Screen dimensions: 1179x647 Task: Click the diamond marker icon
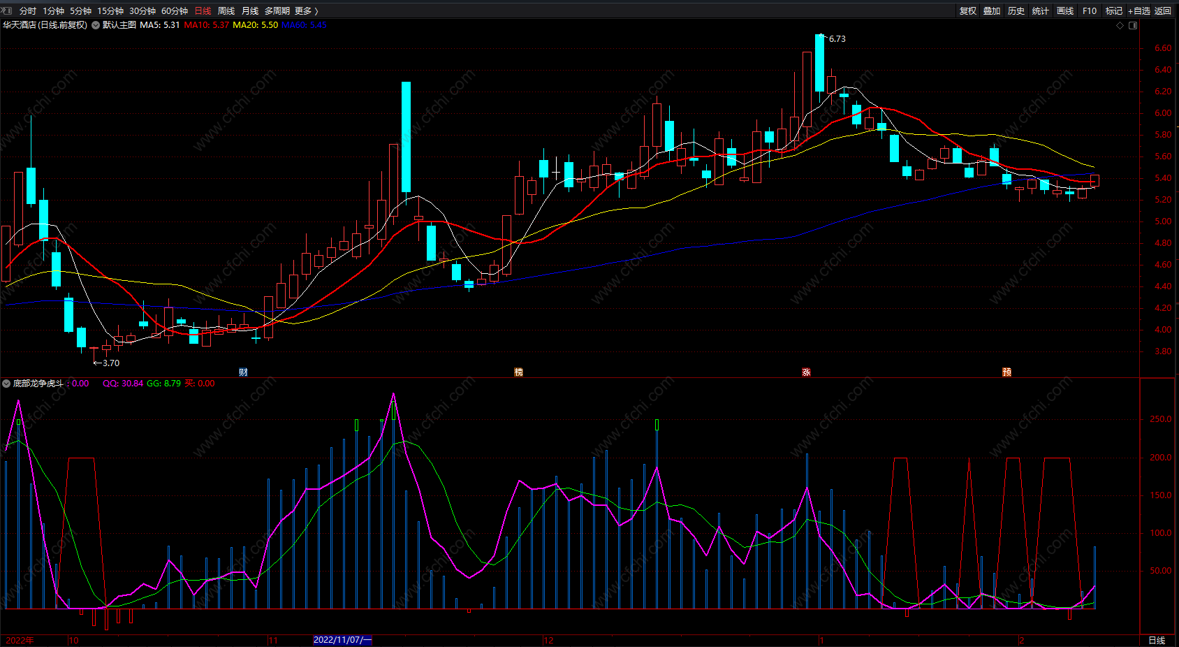[1120, 25]
